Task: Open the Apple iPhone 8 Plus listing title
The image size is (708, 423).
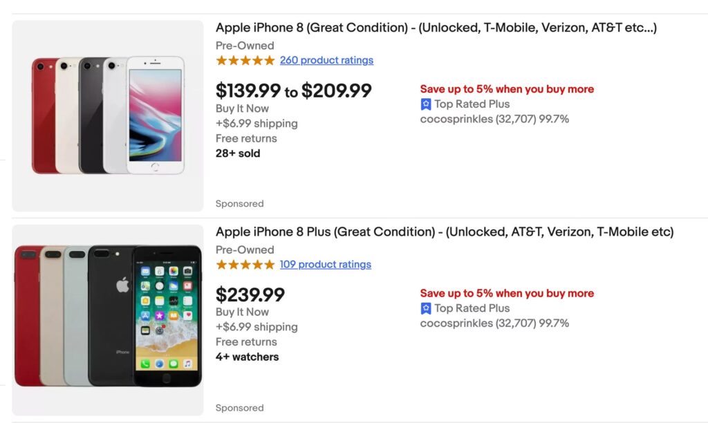Action: tap(445, 232)
